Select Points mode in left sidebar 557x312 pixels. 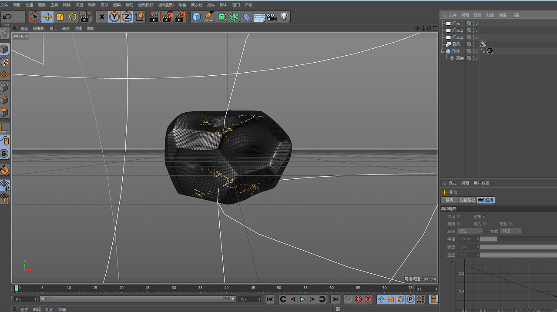(4, 87)
